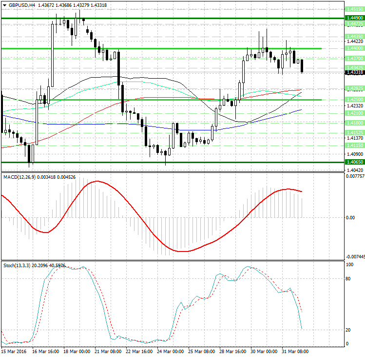Click the 1.40650 support price label
The width and height of the screenshot is (365, 357).
tap(354, 162)
